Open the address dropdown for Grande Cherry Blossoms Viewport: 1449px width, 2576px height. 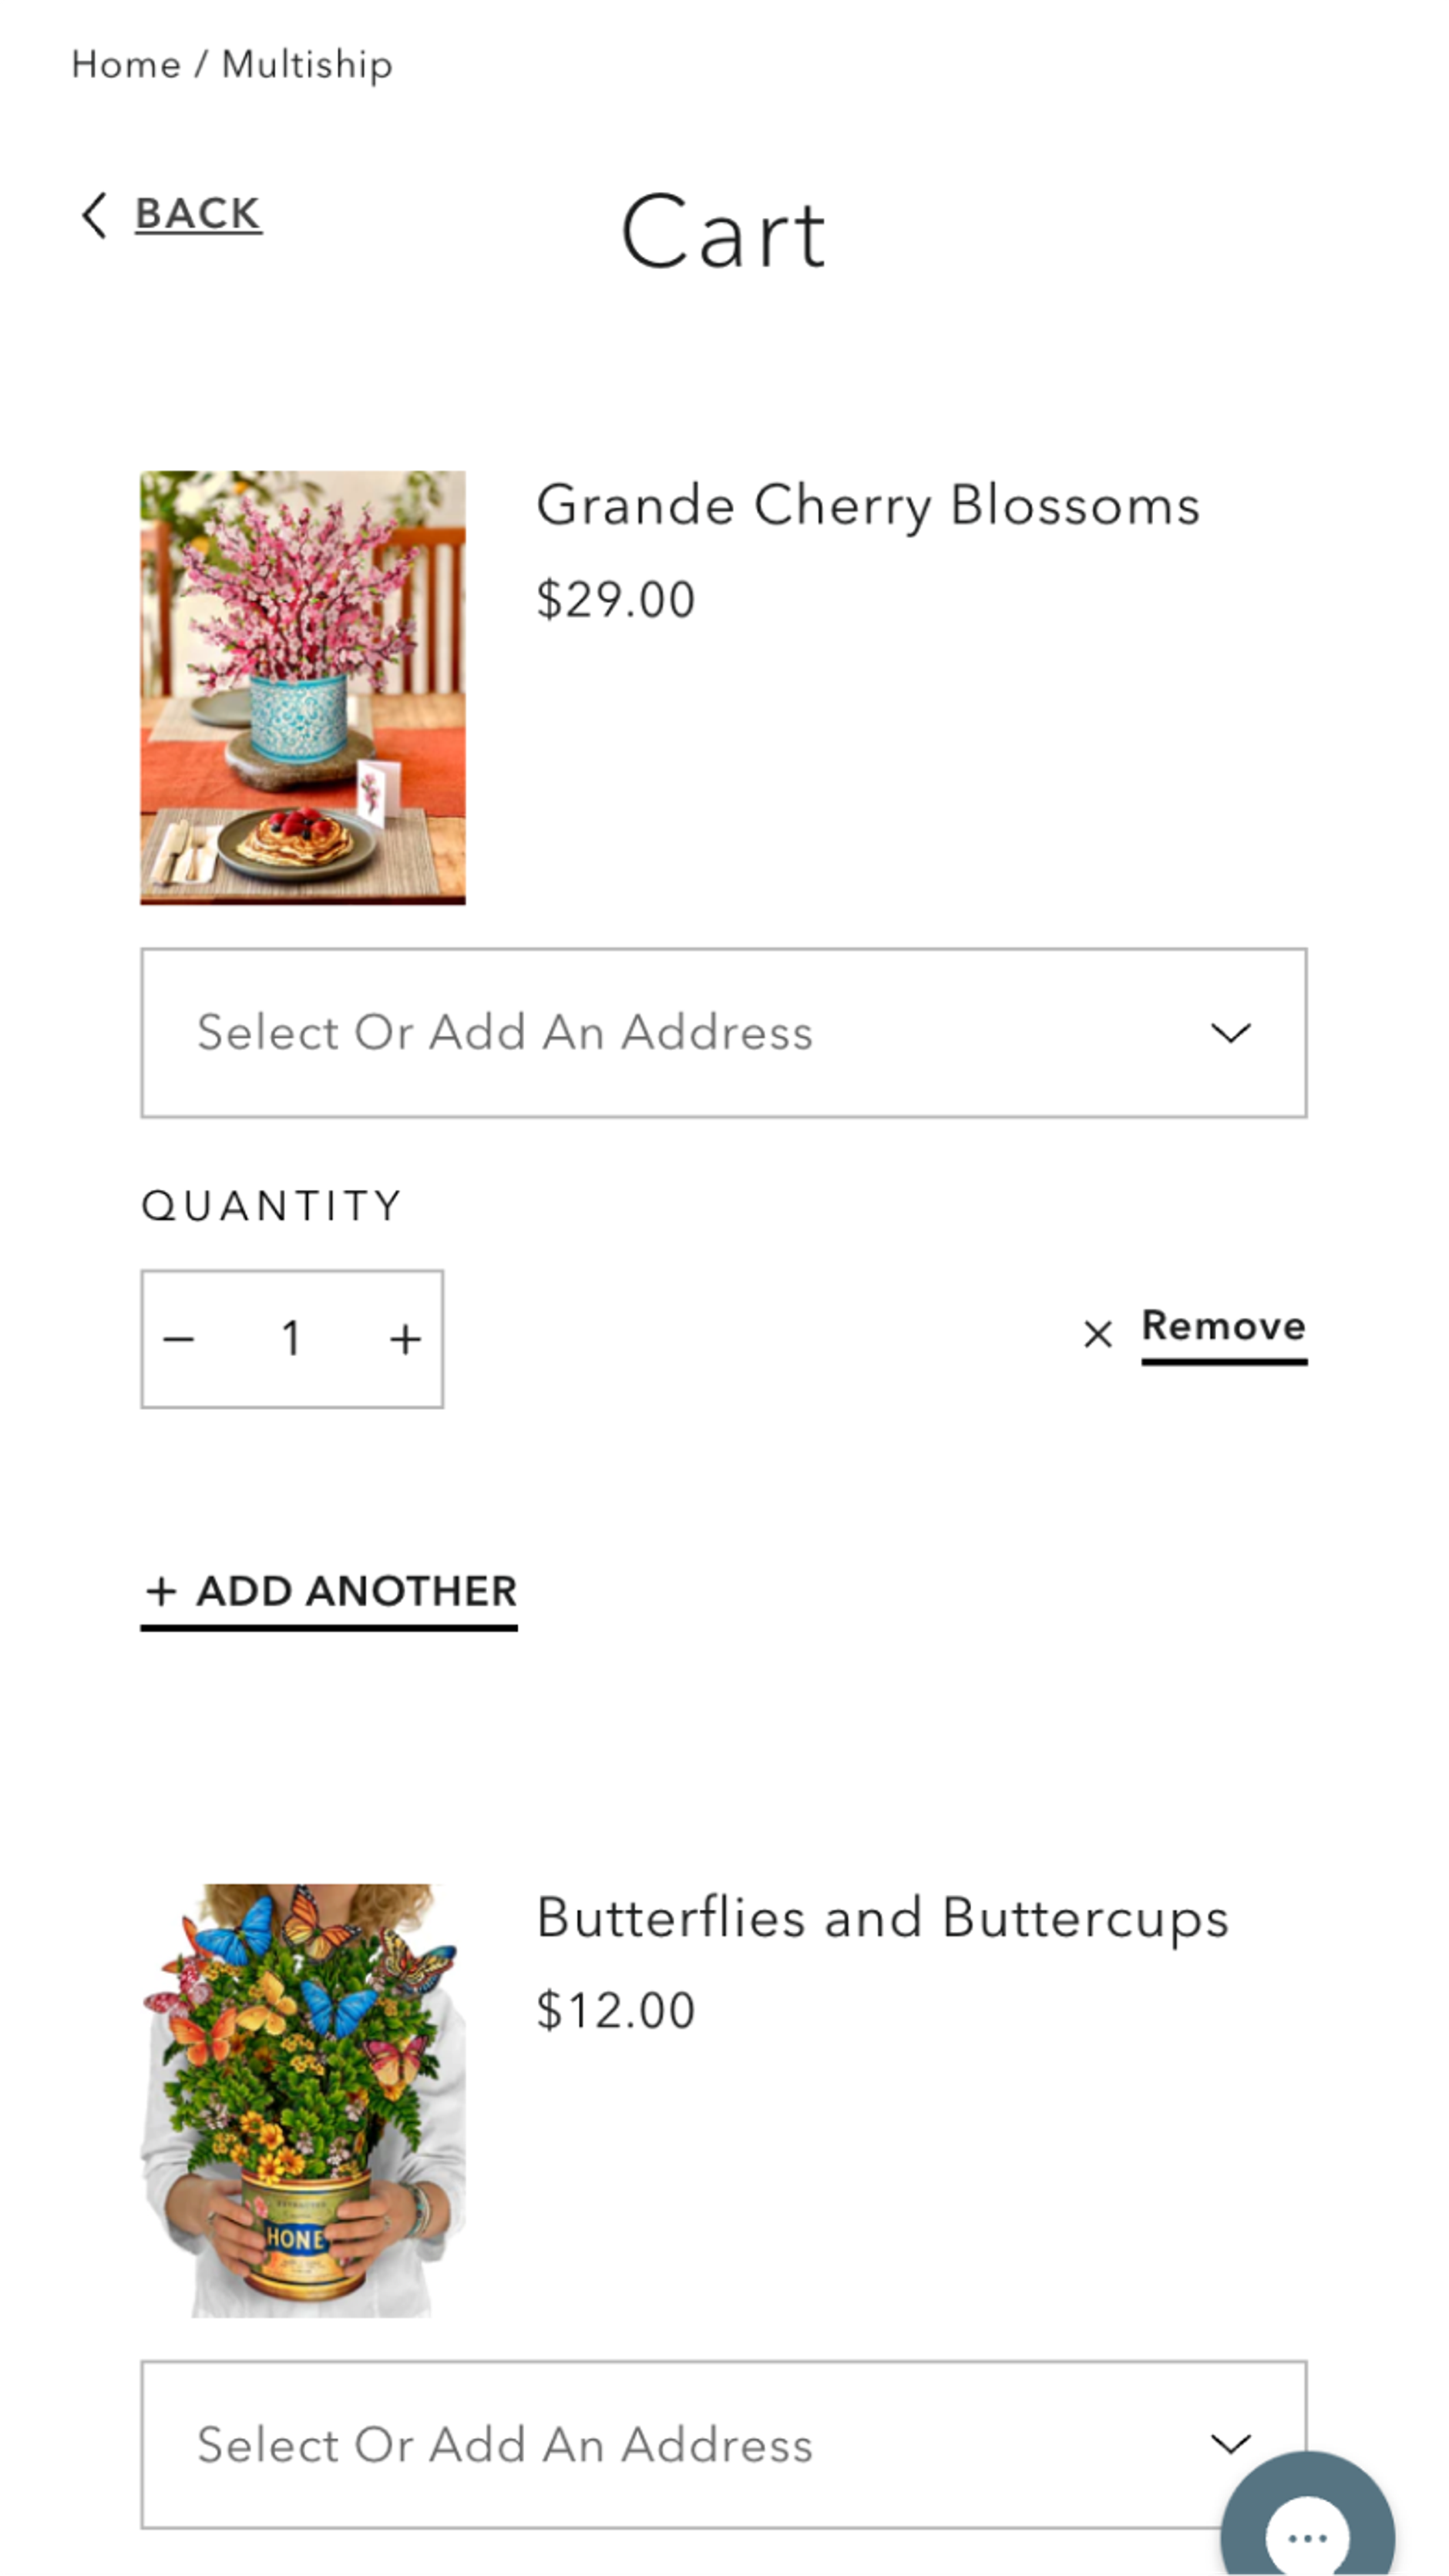pos(723,1033)
